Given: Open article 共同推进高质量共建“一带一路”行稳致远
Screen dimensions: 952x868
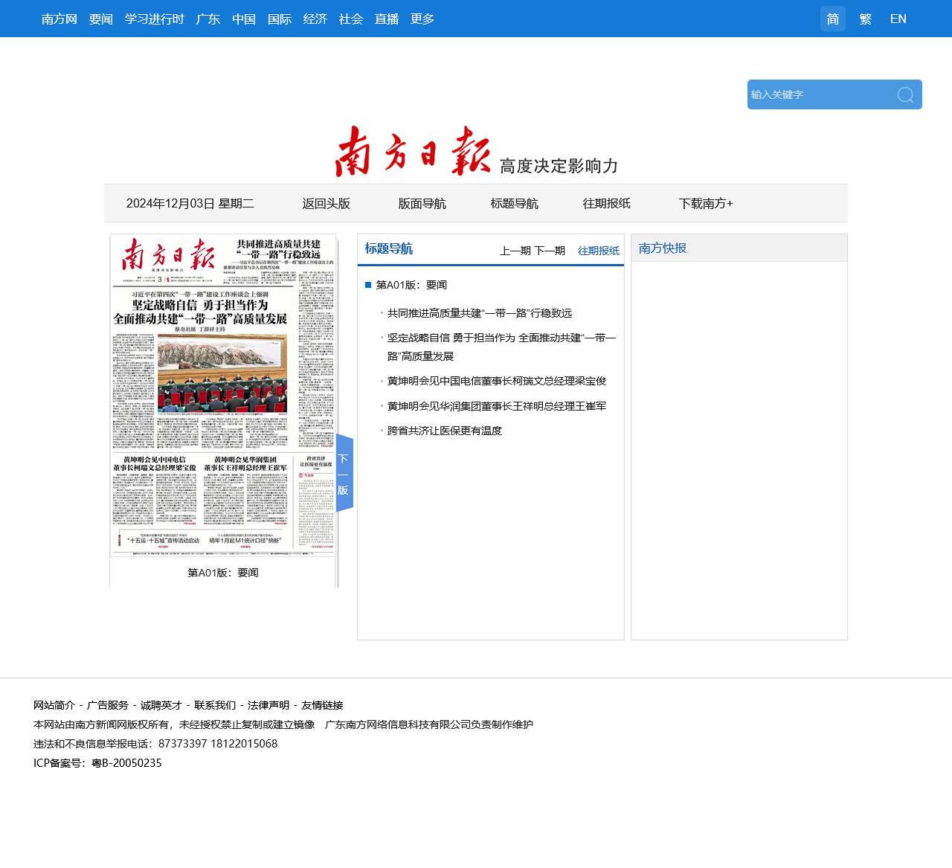Looking at the screenshot, I should click(x=480, y=313).
